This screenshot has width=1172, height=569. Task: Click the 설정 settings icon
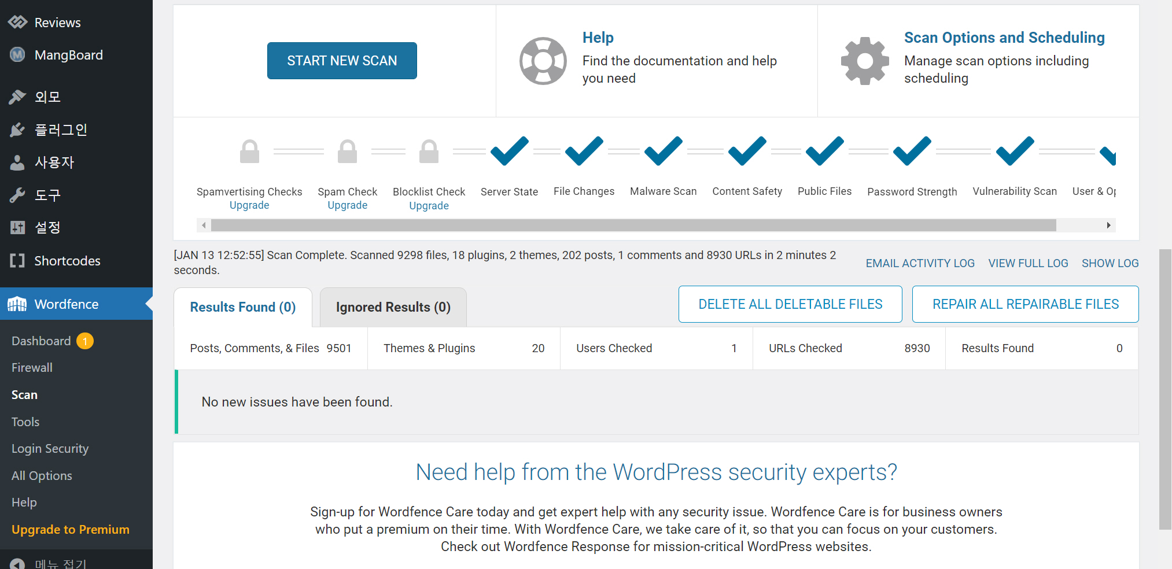tap(17, 228)
